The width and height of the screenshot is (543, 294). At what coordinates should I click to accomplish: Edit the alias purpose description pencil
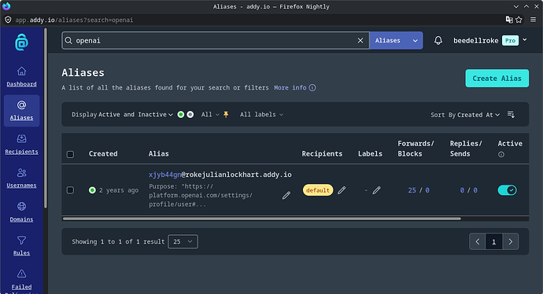[x=286, y=196]
